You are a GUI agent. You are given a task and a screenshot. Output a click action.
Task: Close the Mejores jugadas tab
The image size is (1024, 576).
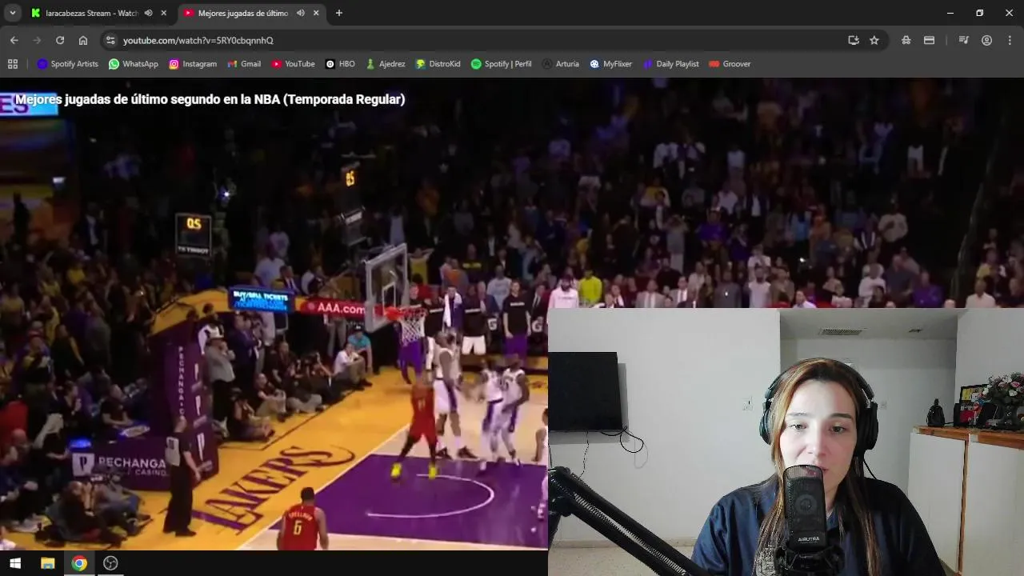[x=316, y=13]
